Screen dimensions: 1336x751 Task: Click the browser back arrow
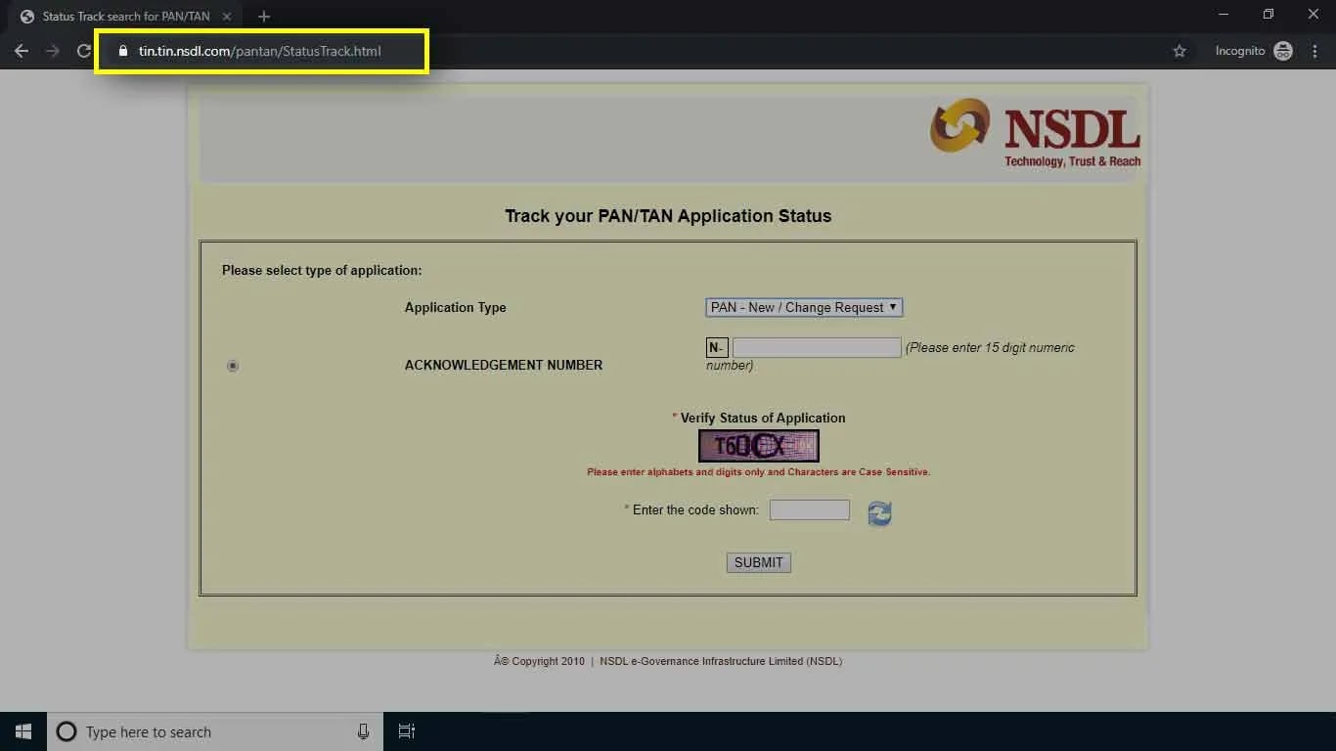(x=22, y=51)
